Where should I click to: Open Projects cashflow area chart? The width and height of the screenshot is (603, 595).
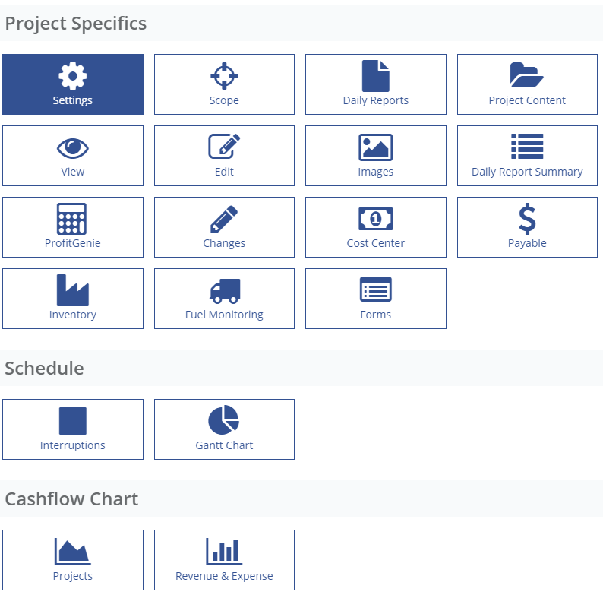coord(72,552)
